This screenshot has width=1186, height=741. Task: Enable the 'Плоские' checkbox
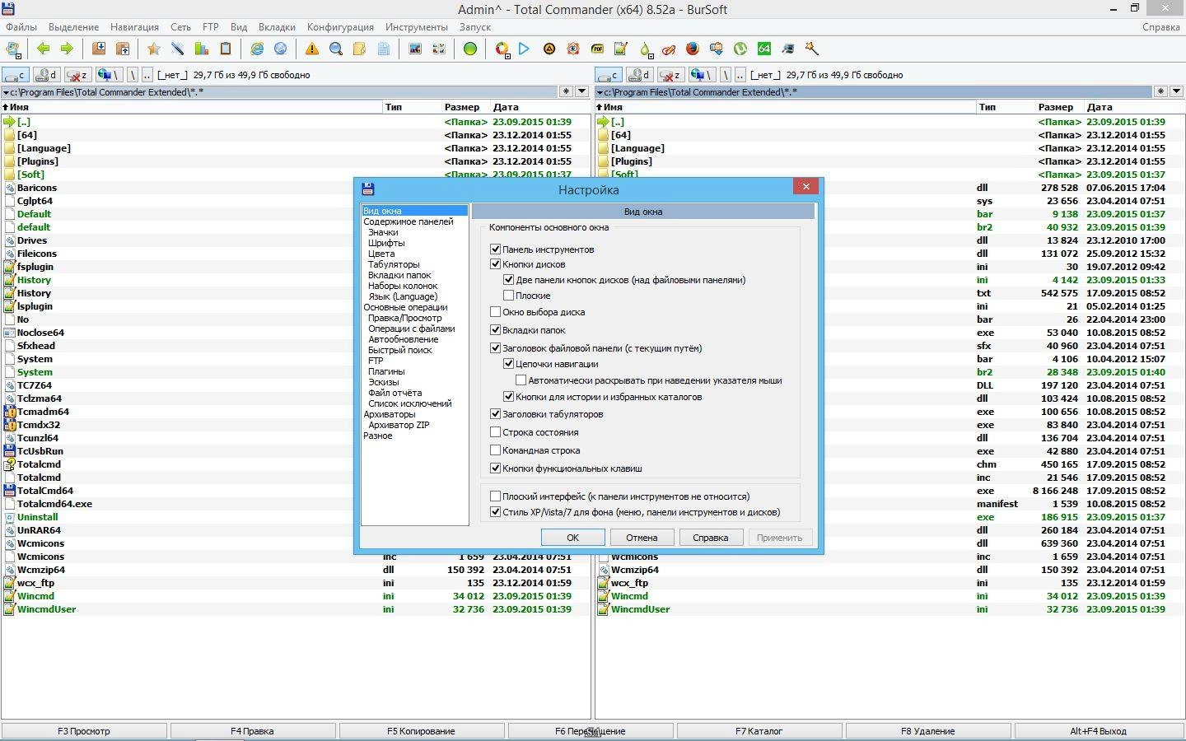508,295
